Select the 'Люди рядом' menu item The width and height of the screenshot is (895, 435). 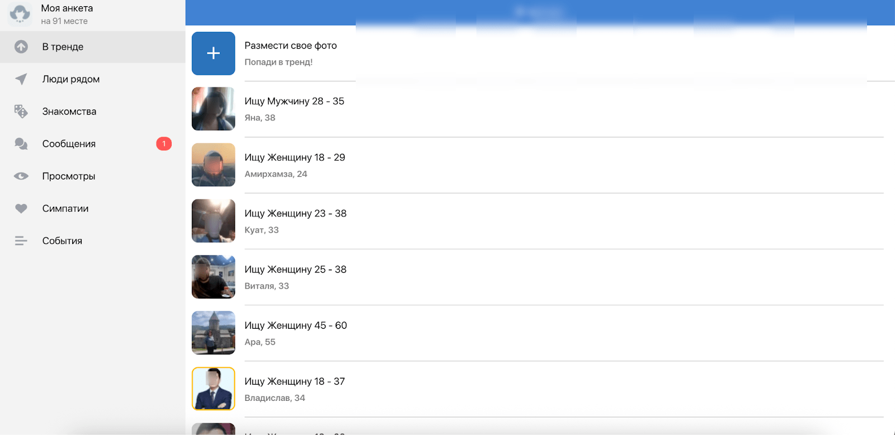[71, 79]
